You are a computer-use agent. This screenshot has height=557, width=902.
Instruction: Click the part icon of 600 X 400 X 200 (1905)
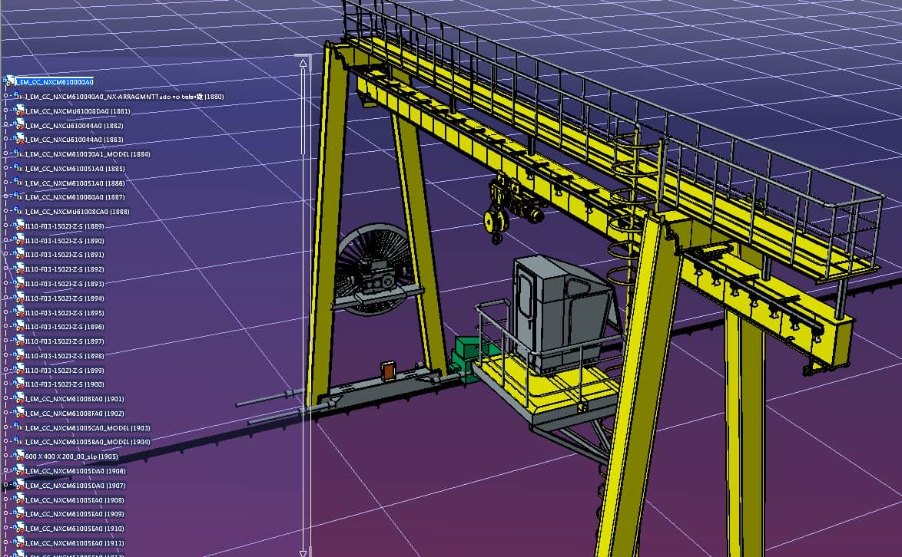point(19,456)
